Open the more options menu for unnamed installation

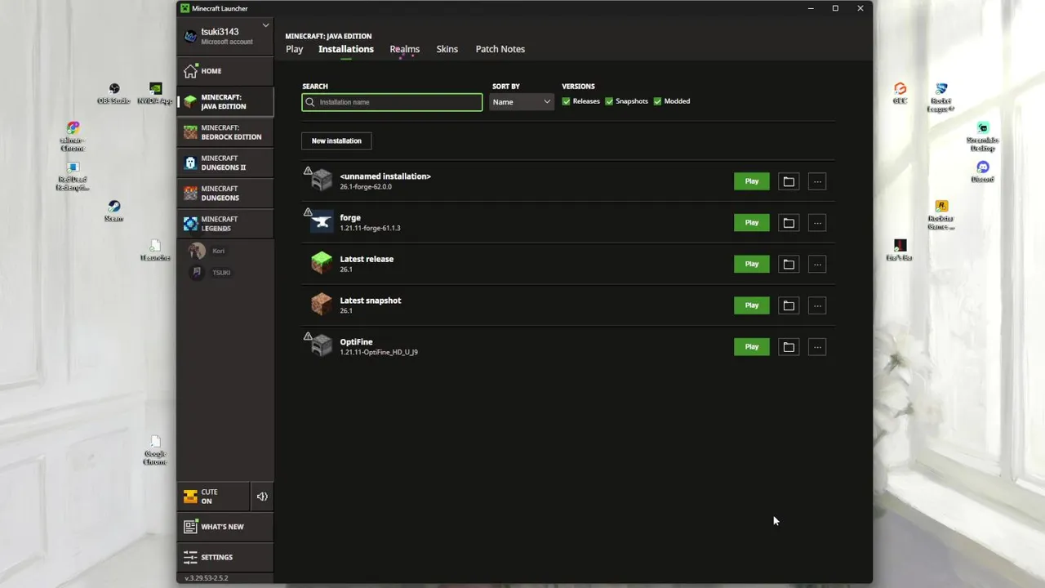817,181
